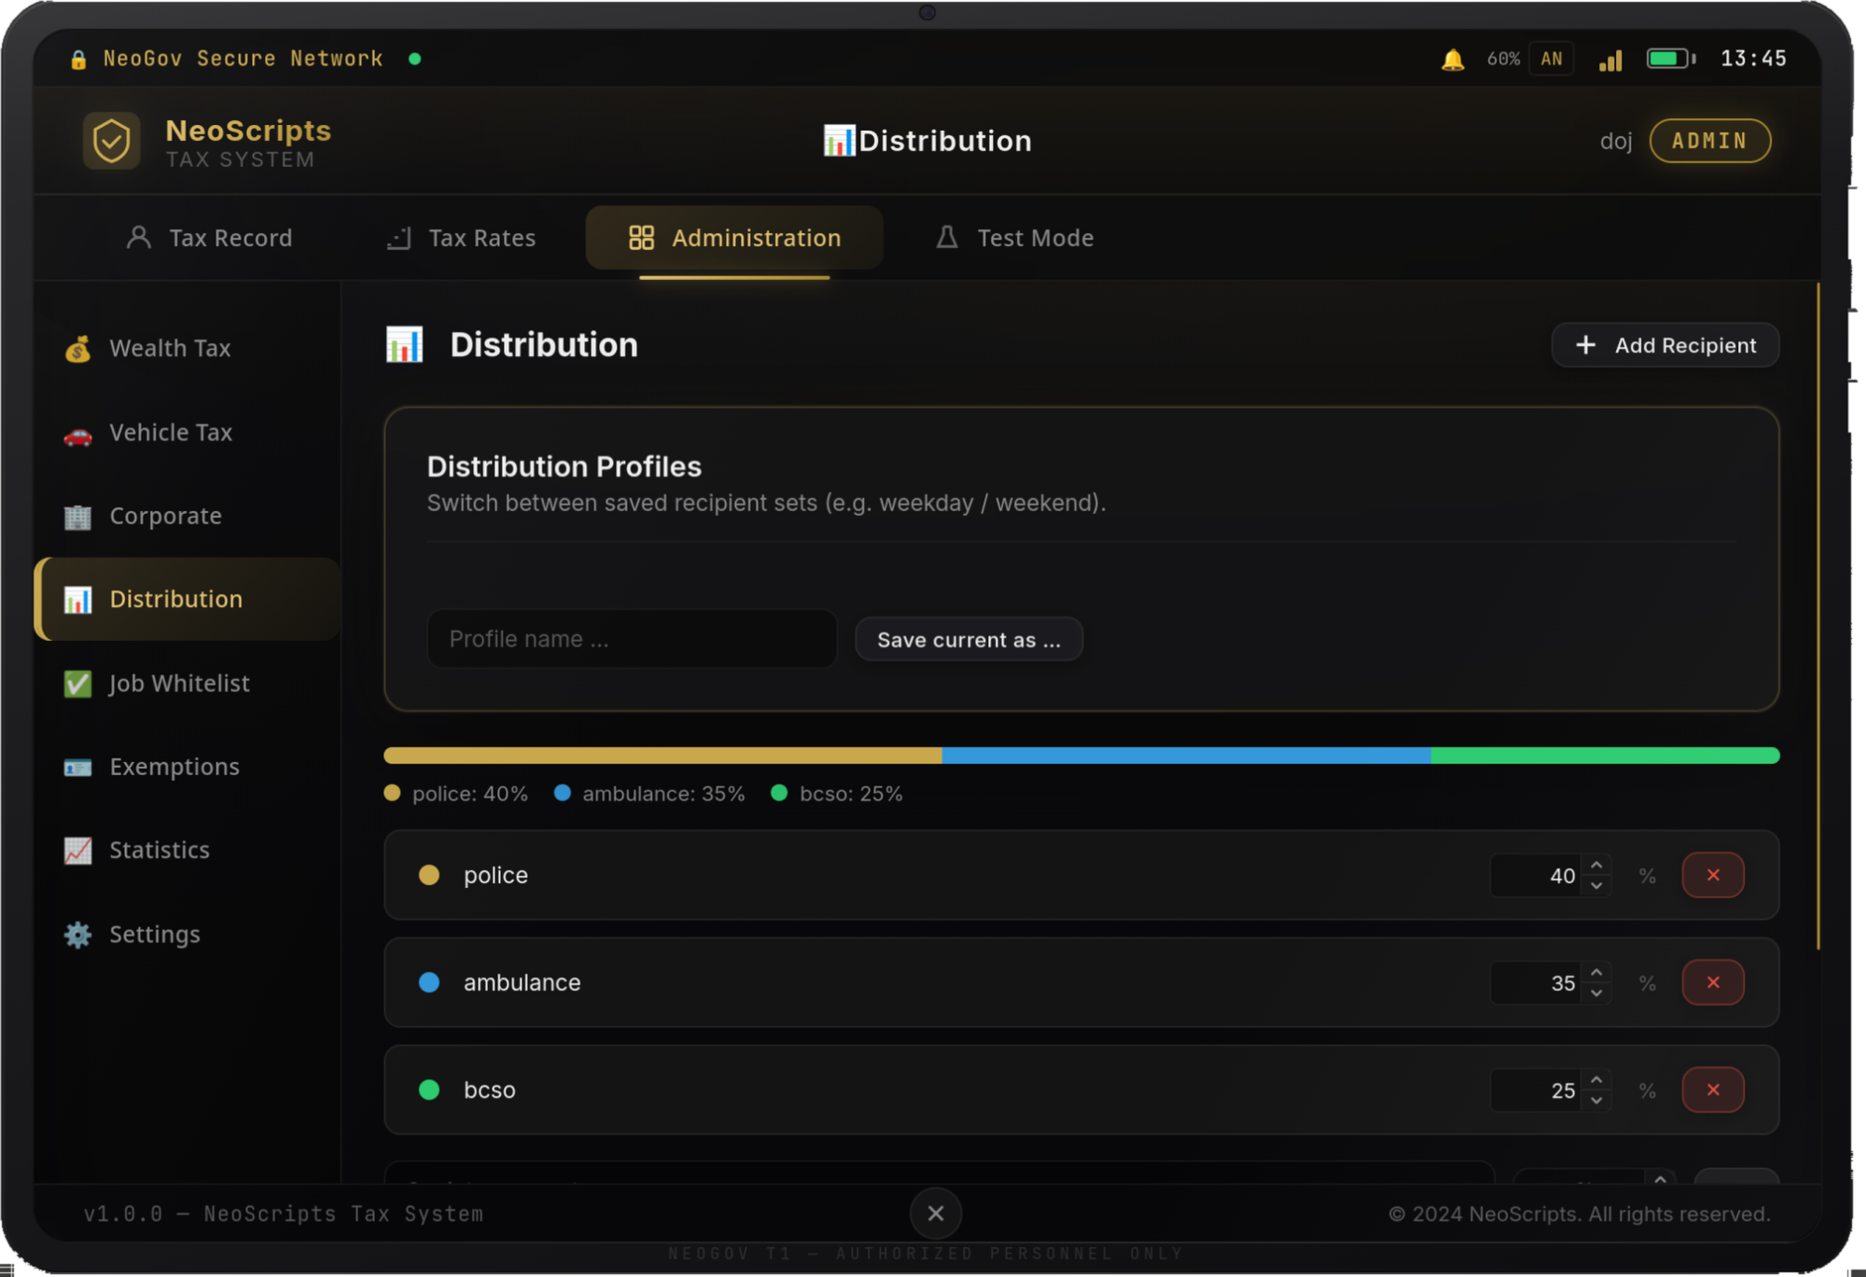
Task: Click the 'ambulance: 35%' legend label
Action: (x=663, y=794)
